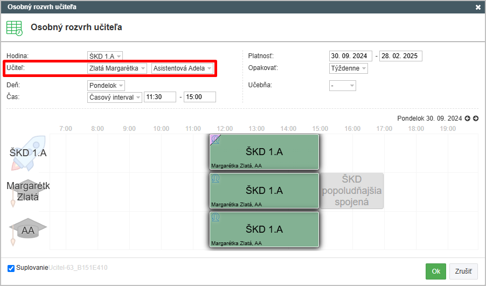This screenshot has height=286, width=486.
Task: Open the Učebňa dropdown
Action: click(343, 86)
